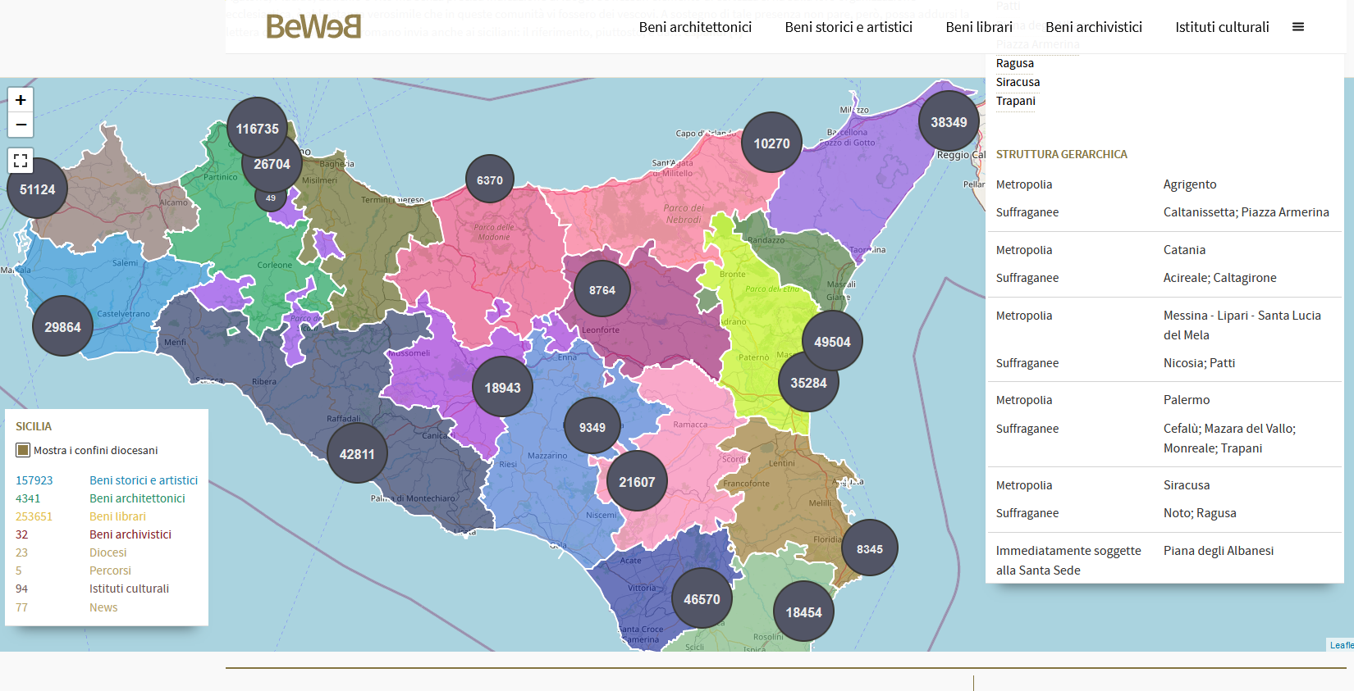The image size is (1354, 691).
Task: Open the hamburger navigation menu
Action: [x=1298, y=27]
